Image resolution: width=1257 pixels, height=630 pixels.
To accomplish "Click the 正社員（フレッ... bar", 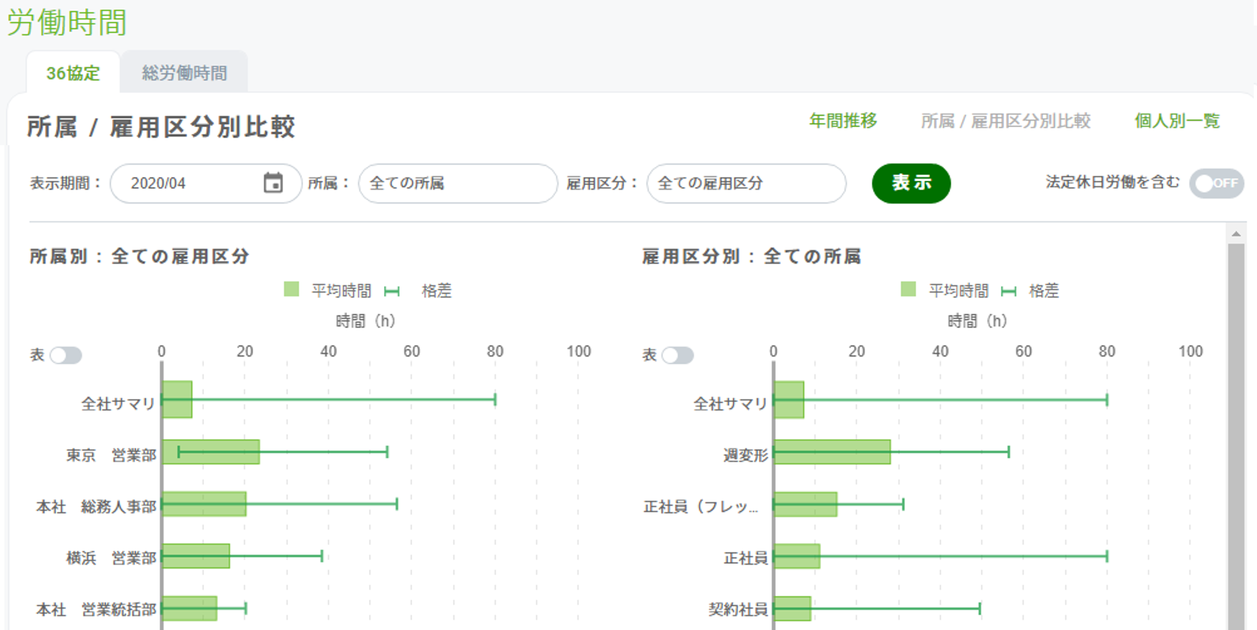I will click(806, 504).
